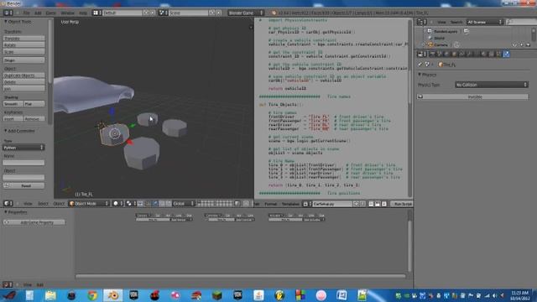Click the Rotate button in Object Tools
Image resolution: width=537 pixels, height=302 pixels.
click(x=24, y=44)
